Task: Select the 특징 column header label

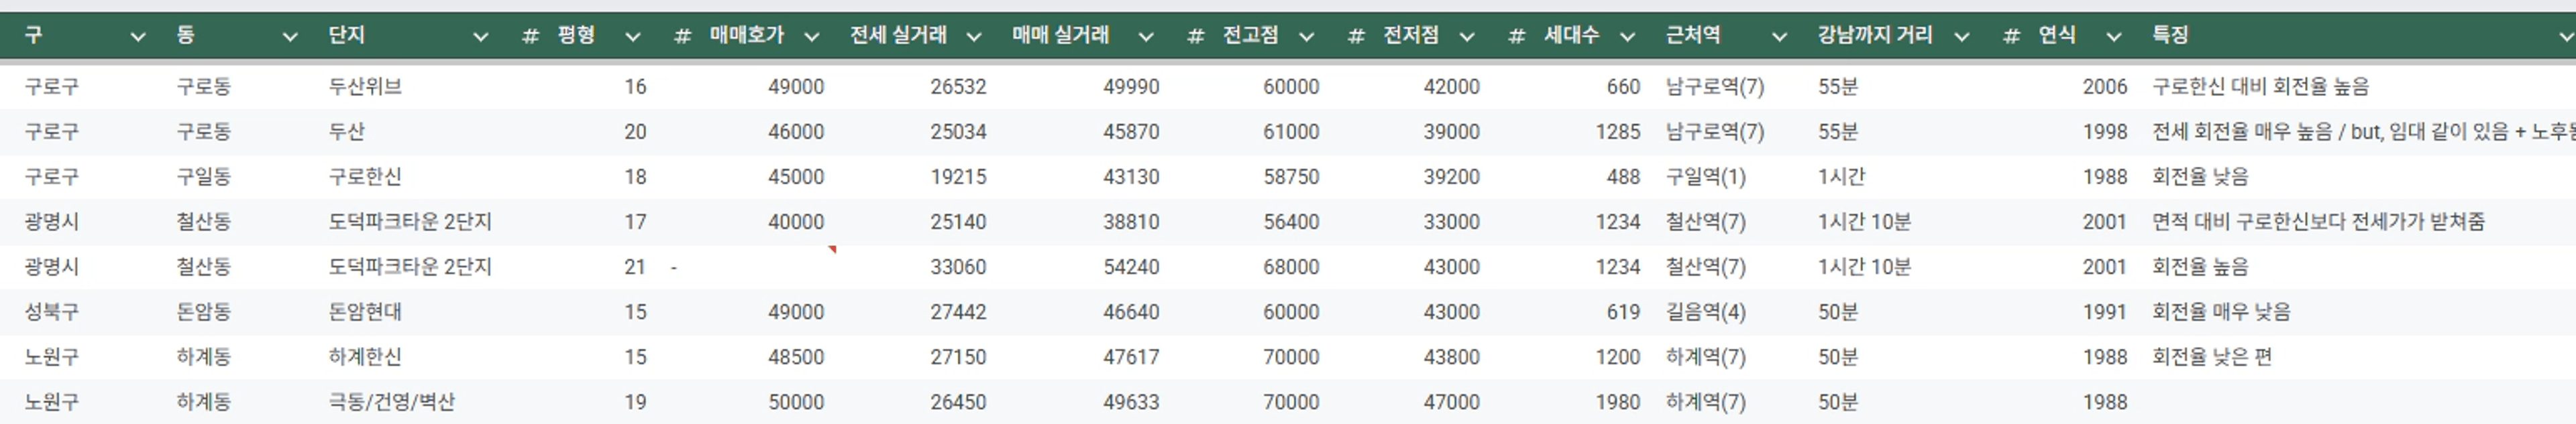Action: pyautogui.click(x=2170, y=35)
